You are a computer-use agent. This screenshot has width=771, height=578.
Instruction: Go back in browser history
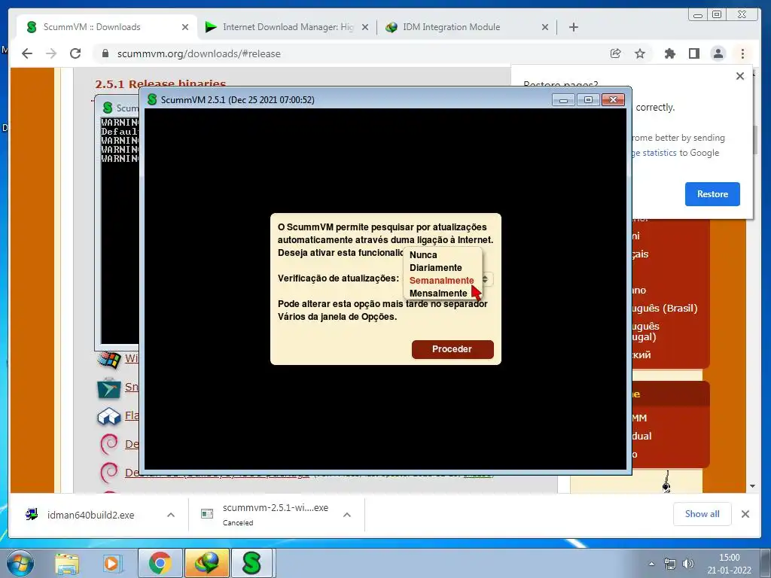click(27, 53)
